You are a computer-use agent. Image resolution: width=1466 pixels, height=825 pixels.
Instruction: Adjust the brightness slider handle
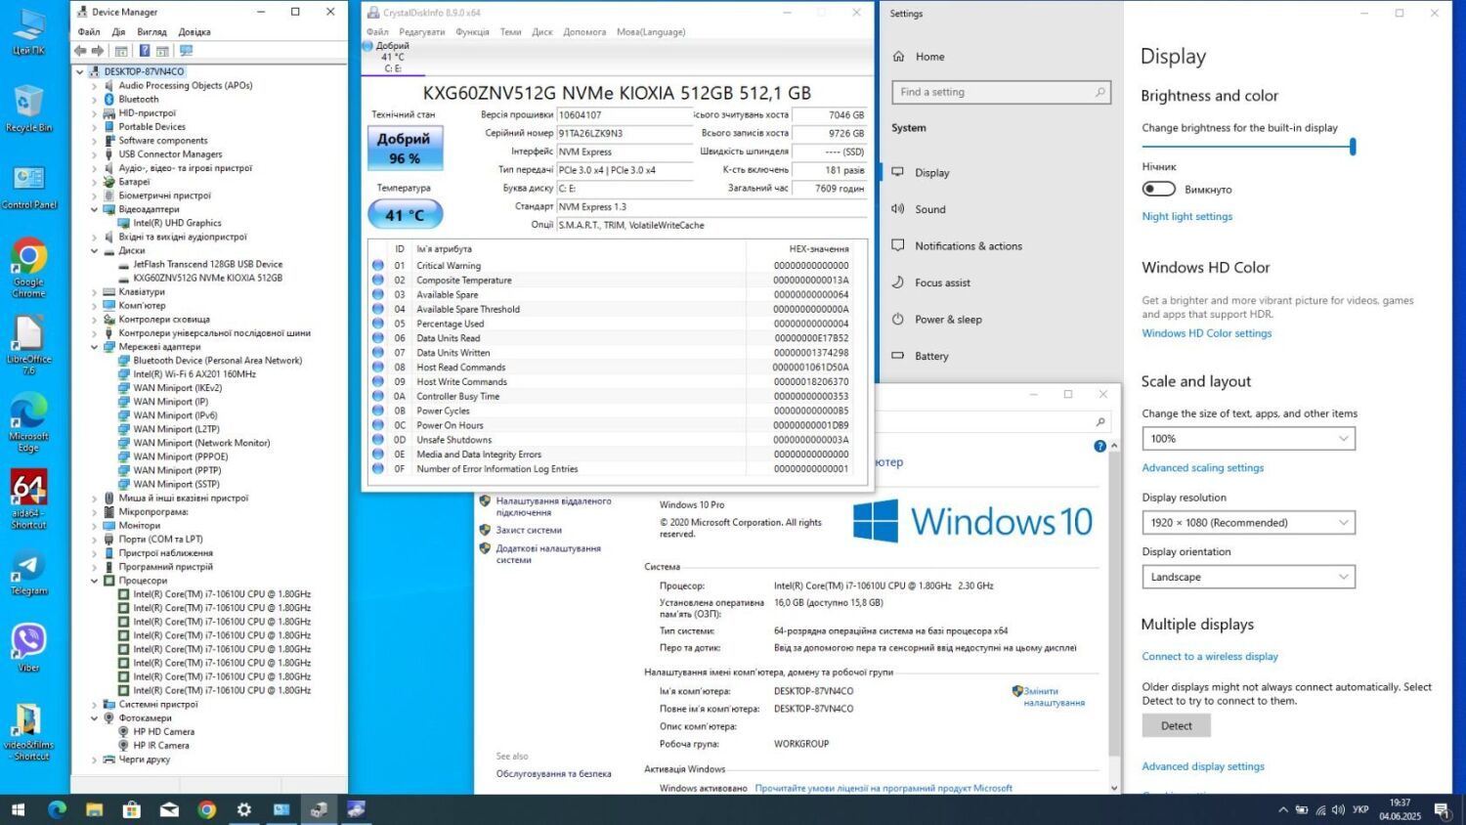[x=1353, y=147]
